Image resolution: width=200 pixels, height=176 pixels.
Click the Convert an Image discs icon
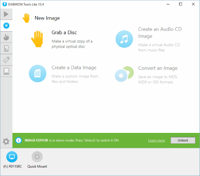[124, 74]
